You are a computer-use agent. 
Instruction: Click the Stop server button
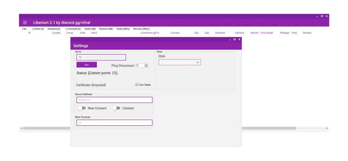coord(87,65)
